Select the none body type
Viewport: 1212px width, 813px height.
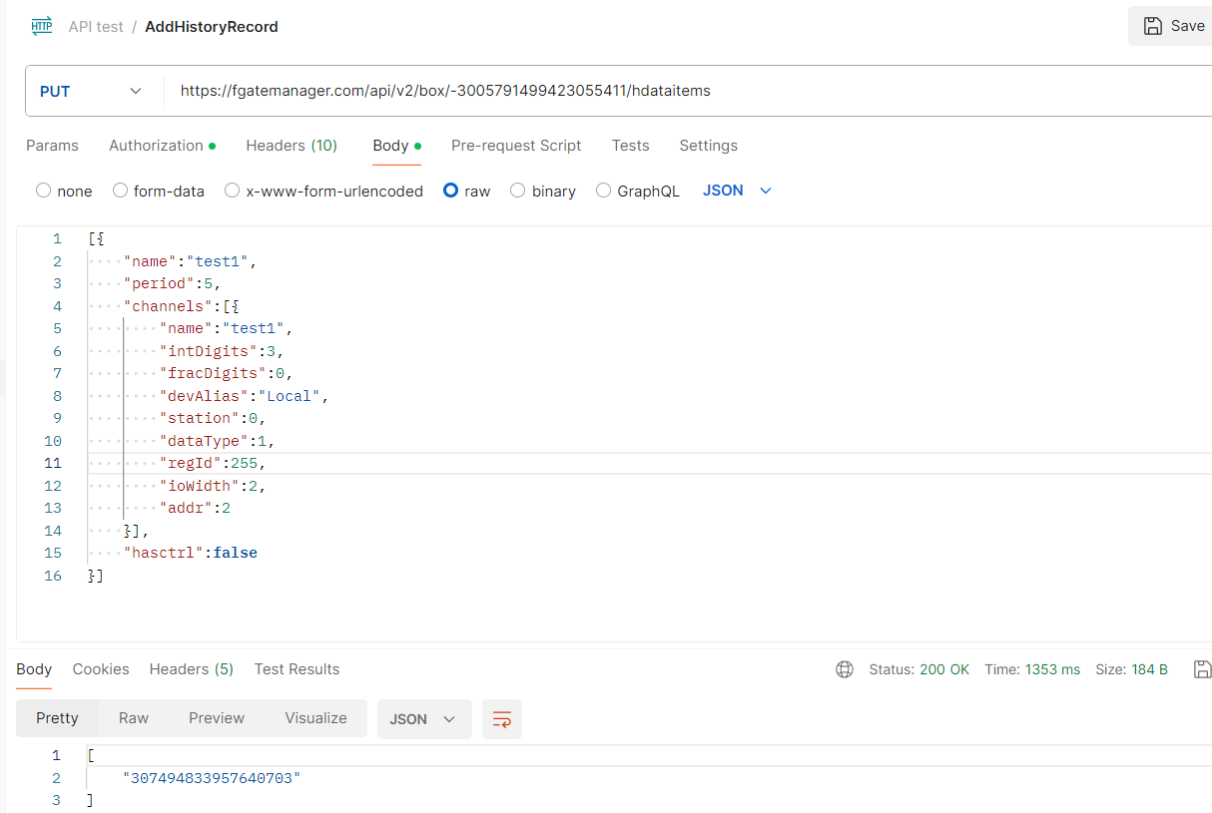pos(64,191)
